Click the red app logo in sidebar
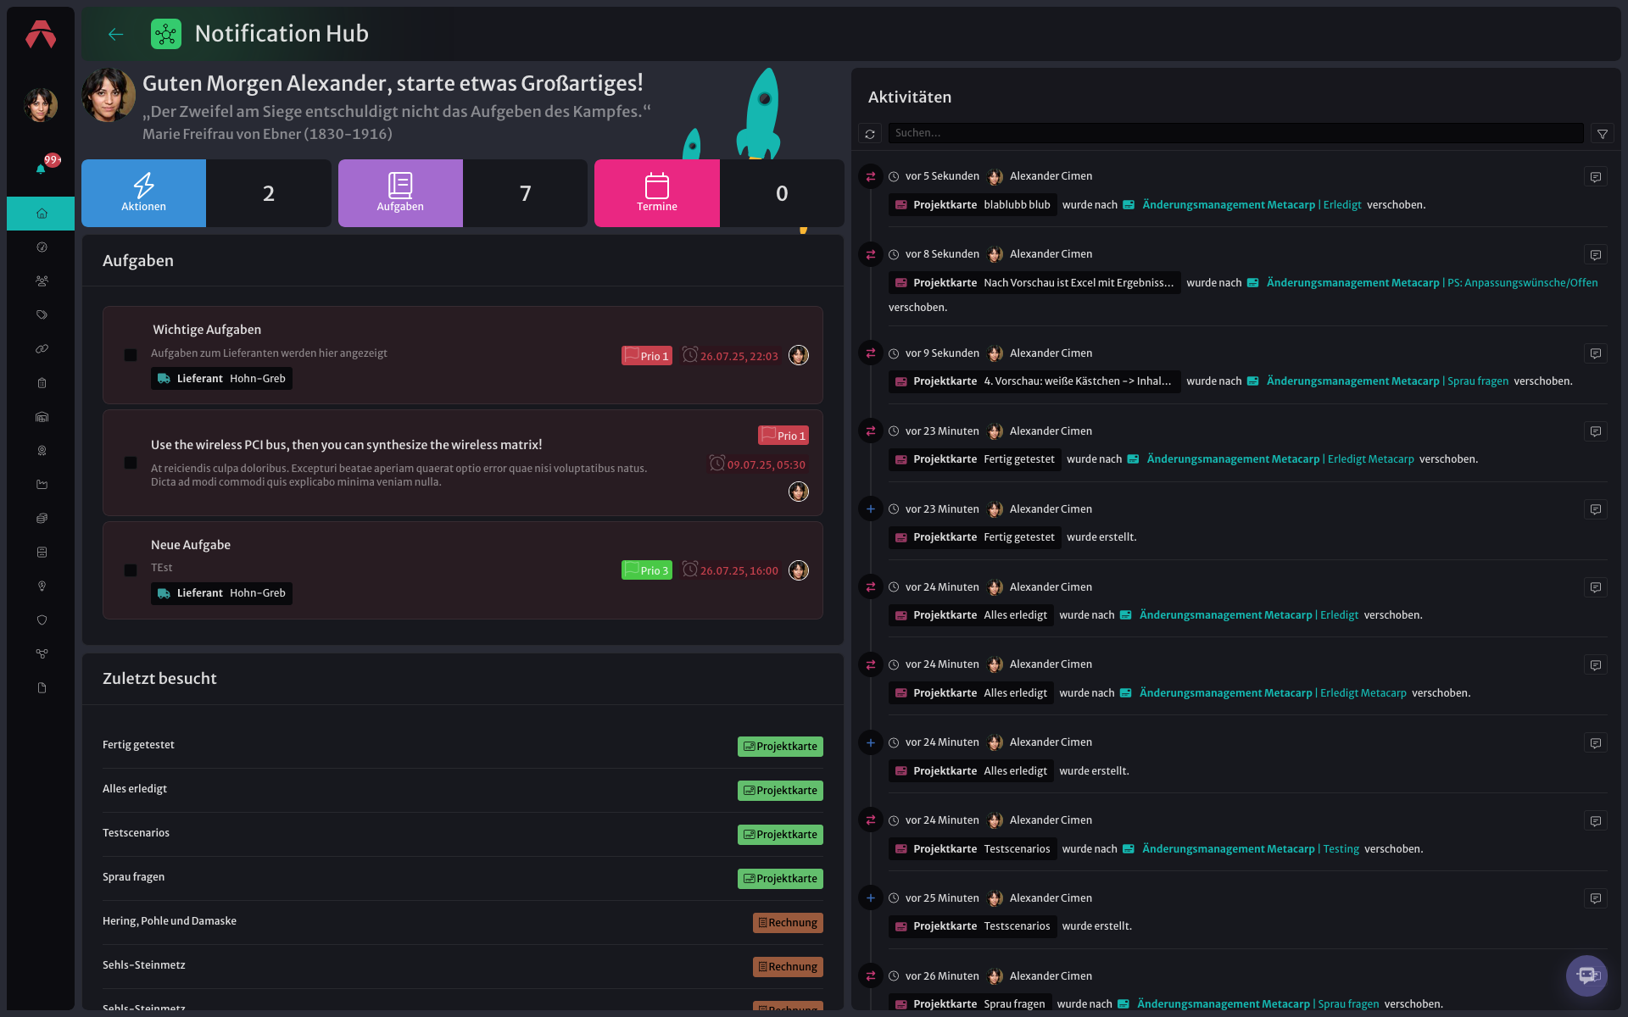Image resolution: width=1628 pixels, height=1017 pixels. (x=41, y=35)
